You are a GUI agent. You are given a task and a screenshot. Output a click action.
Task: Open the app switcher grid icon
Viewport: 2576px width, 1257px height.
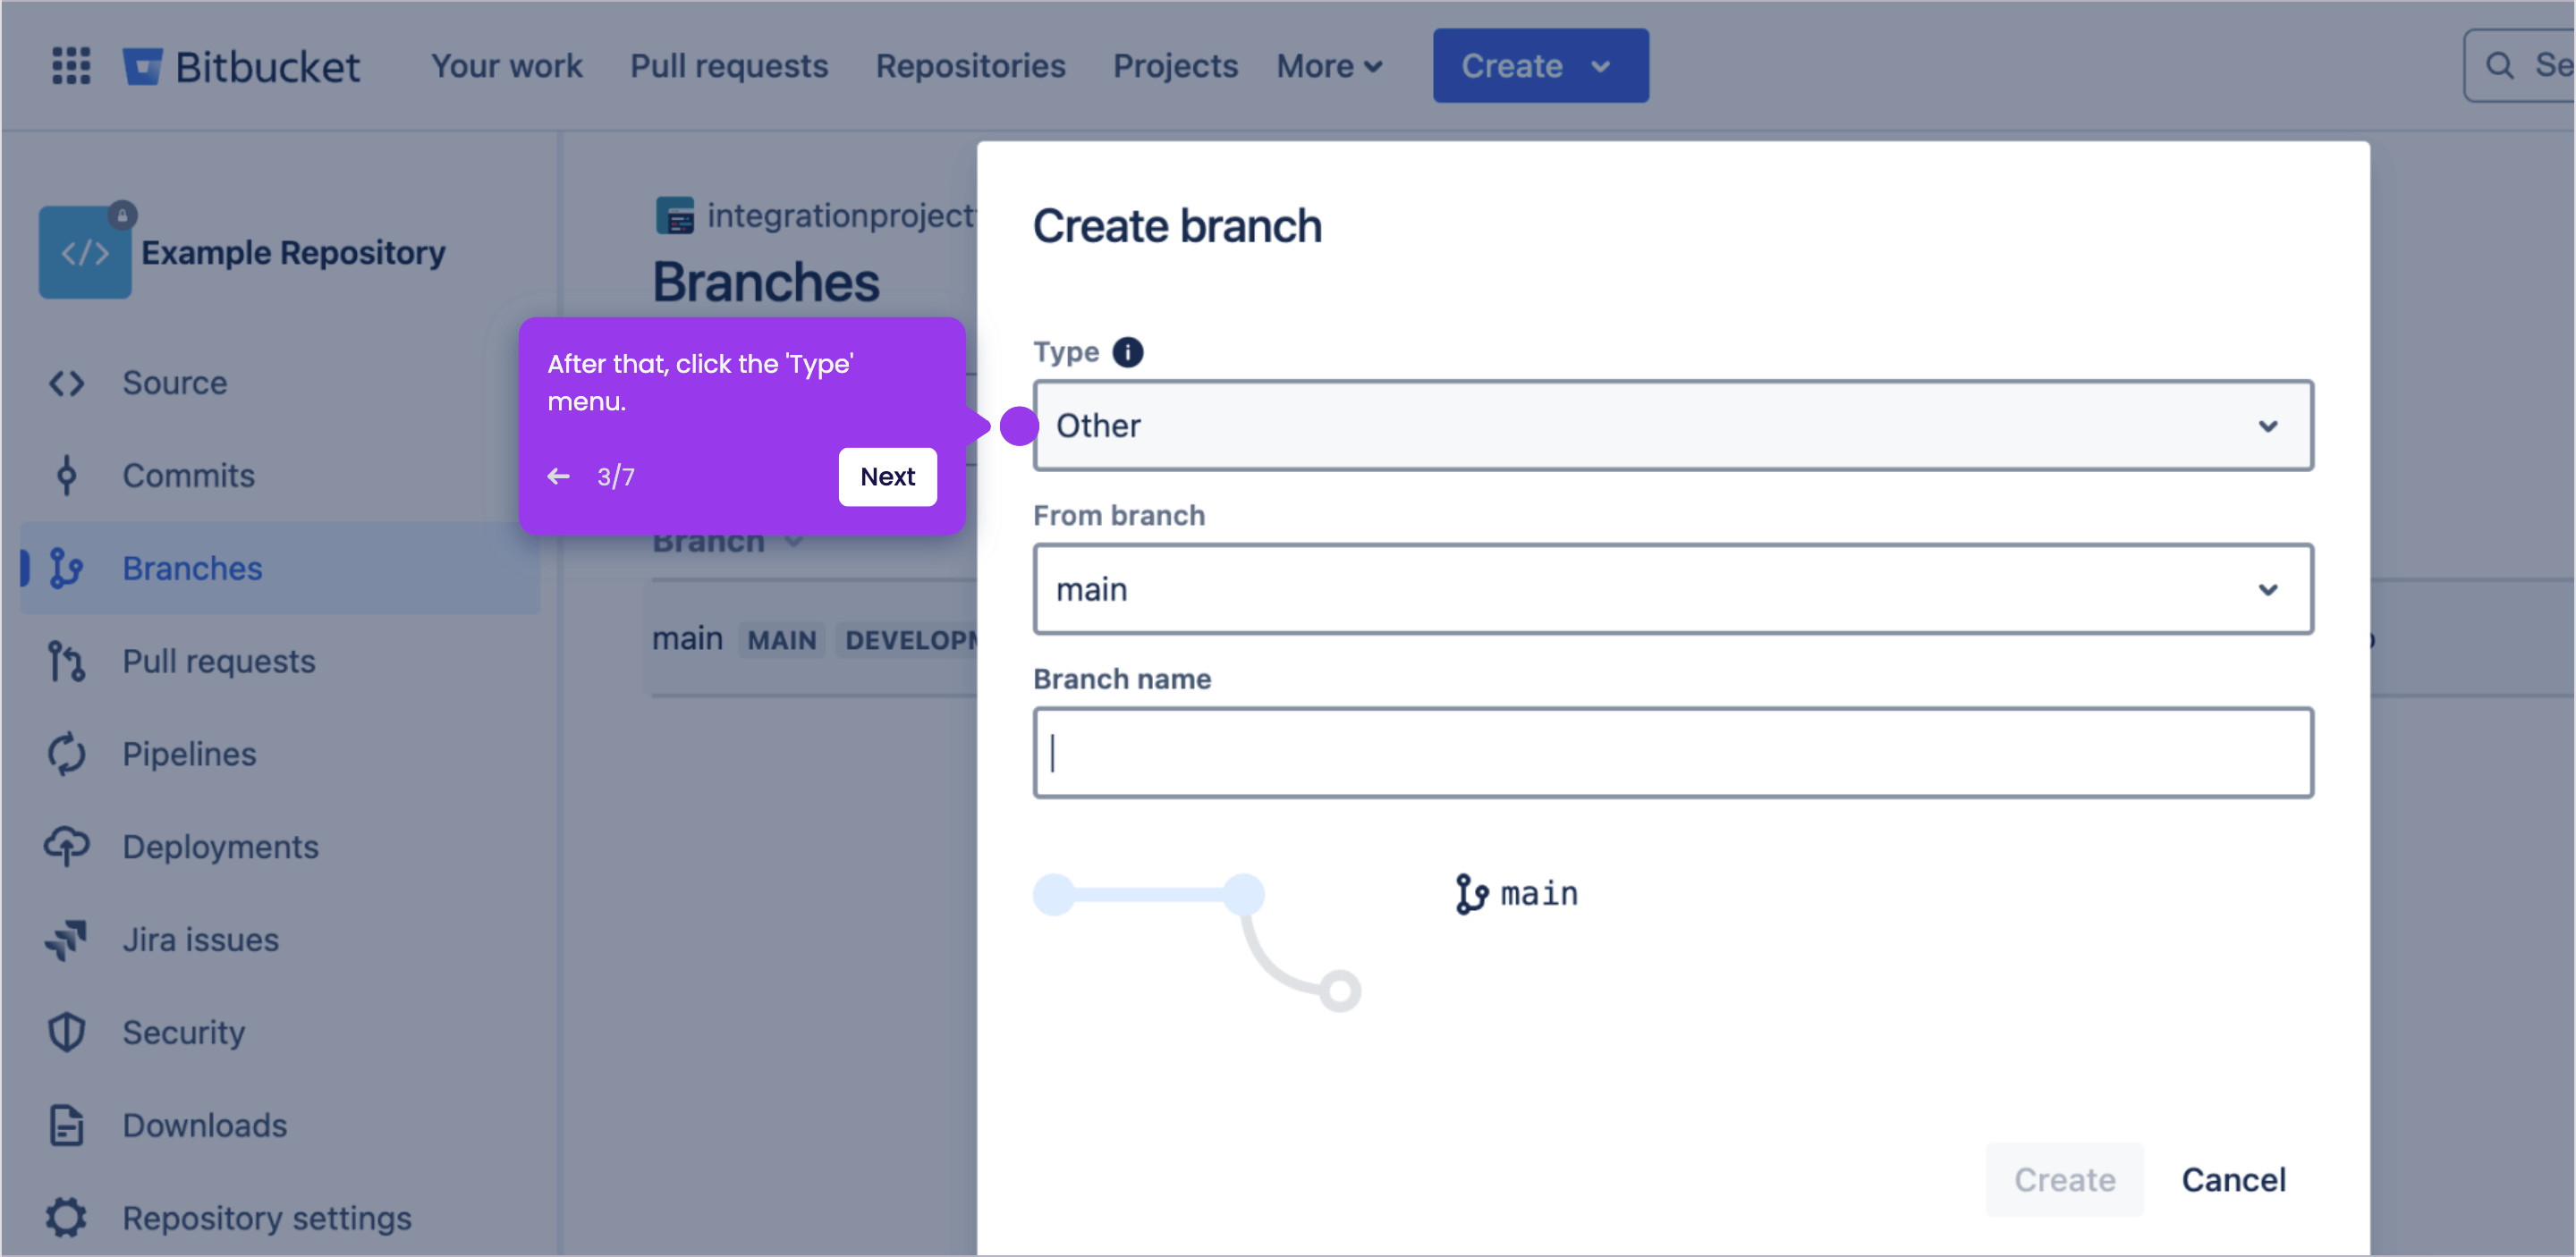71,66
